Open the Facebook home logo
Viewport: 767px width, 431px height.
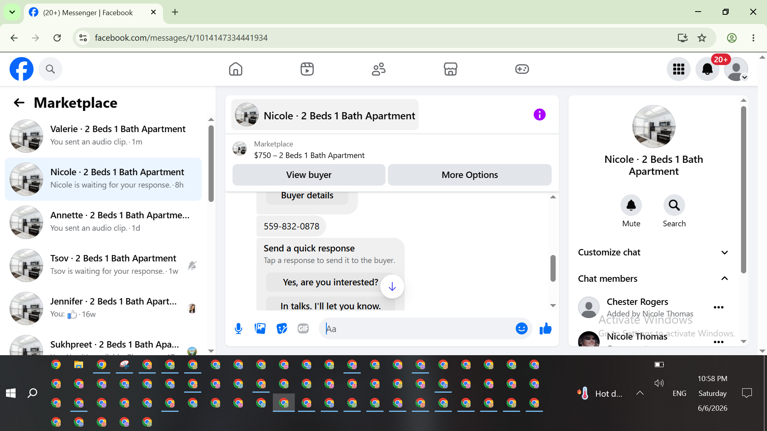22,69
